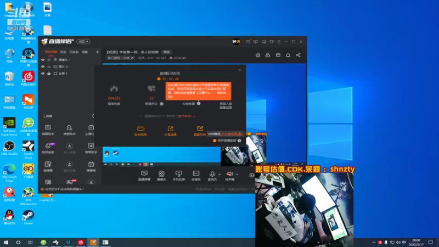439x247 pixels.
Task: Click the unlock padlock icon in header toolbar
Action: 268,55
